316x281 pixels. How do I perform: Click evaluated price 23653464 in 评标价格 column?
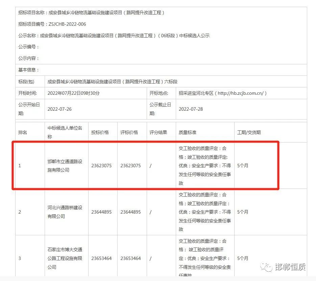pos(130,258)
